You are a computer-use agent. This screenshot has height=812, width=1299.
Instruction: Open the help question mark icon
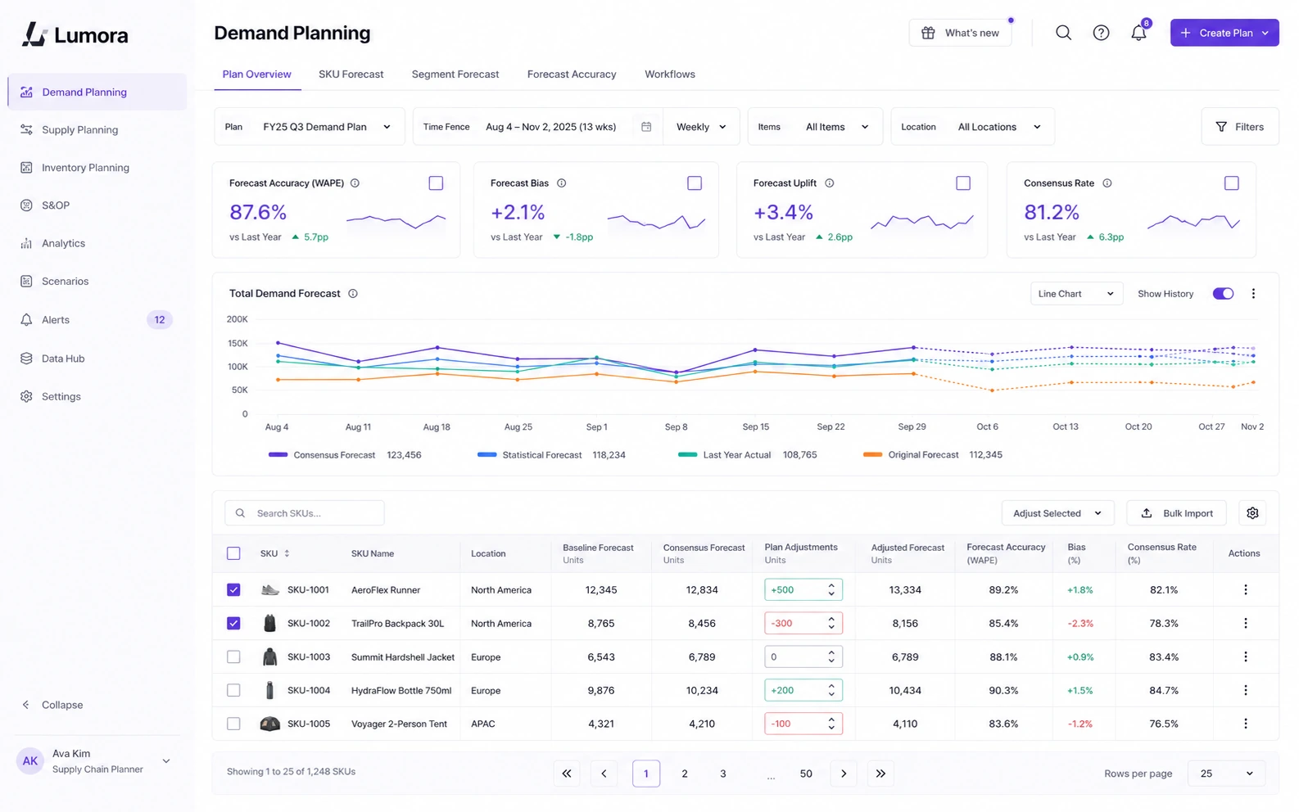(1101, 33)
